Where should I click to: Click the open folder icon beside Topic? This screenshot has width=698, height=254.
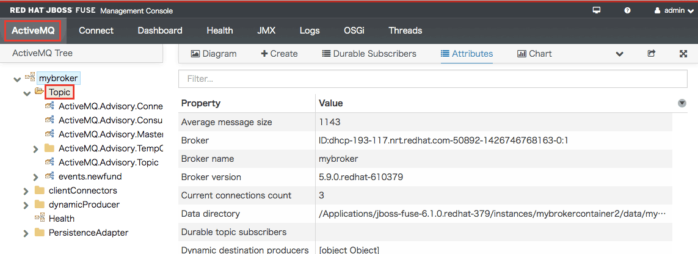tap(39, 91)
